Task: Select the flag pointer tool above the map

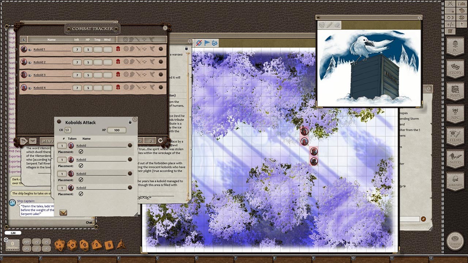Action: coord(207,43)
